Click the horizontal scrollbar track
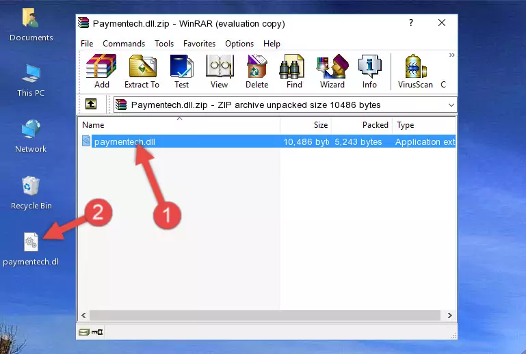The height and width of the screenshot is (354, 526). (265, 316)
